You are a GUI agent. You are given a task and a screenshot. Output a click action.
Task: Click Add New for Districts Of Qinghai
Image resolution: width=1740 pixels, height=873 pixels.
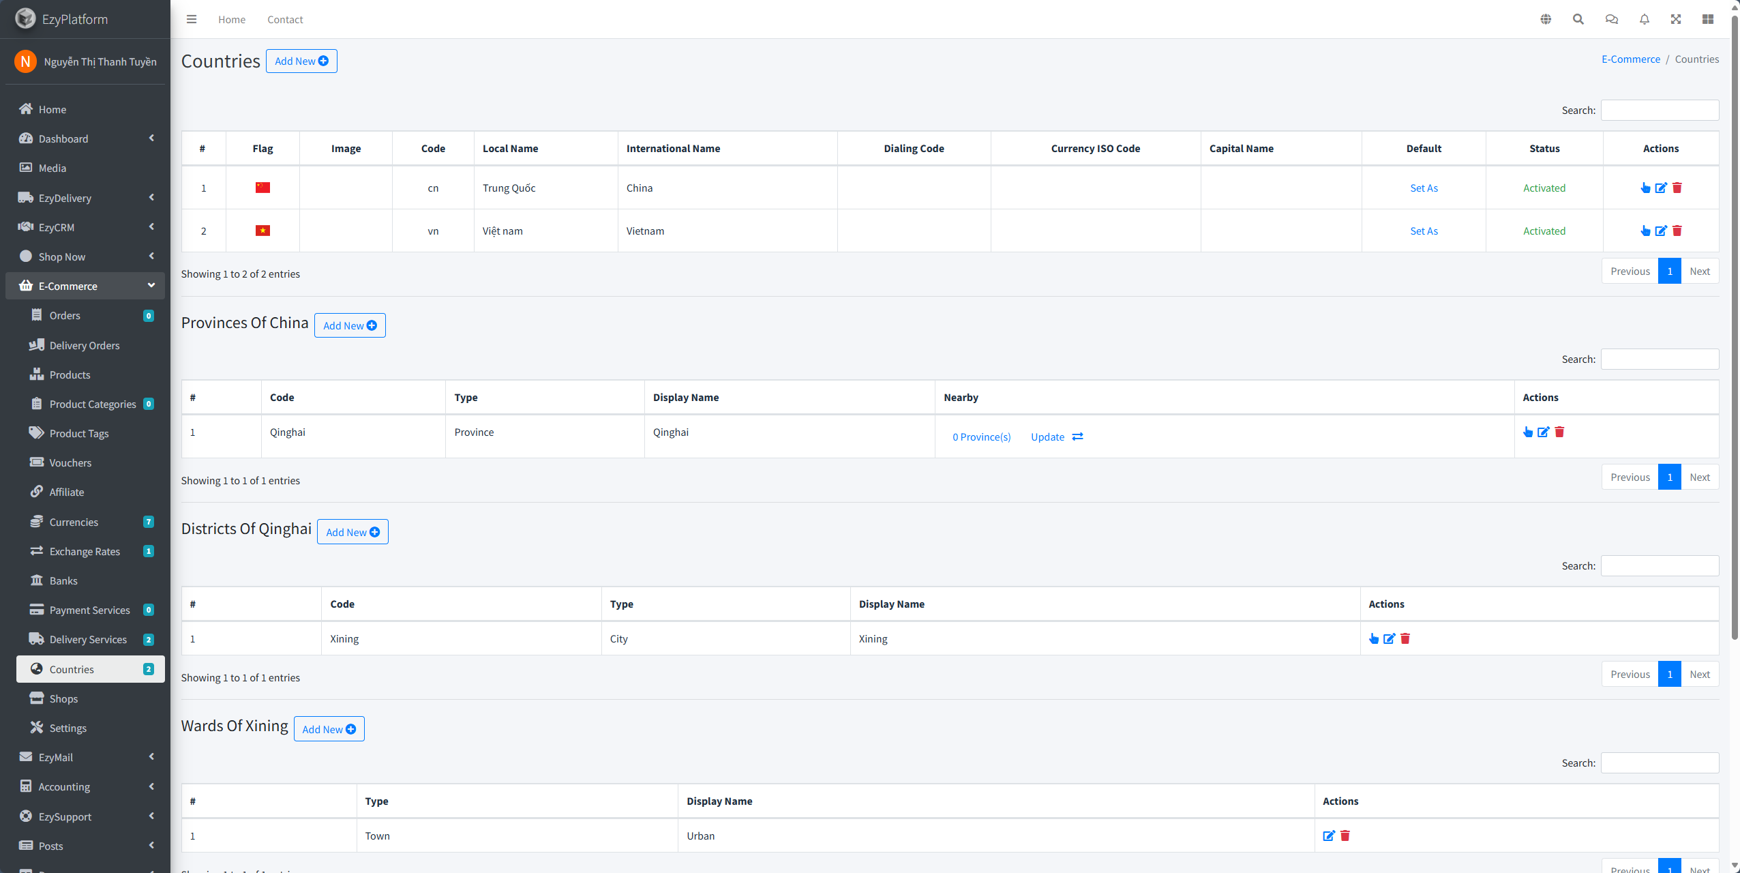352,532
